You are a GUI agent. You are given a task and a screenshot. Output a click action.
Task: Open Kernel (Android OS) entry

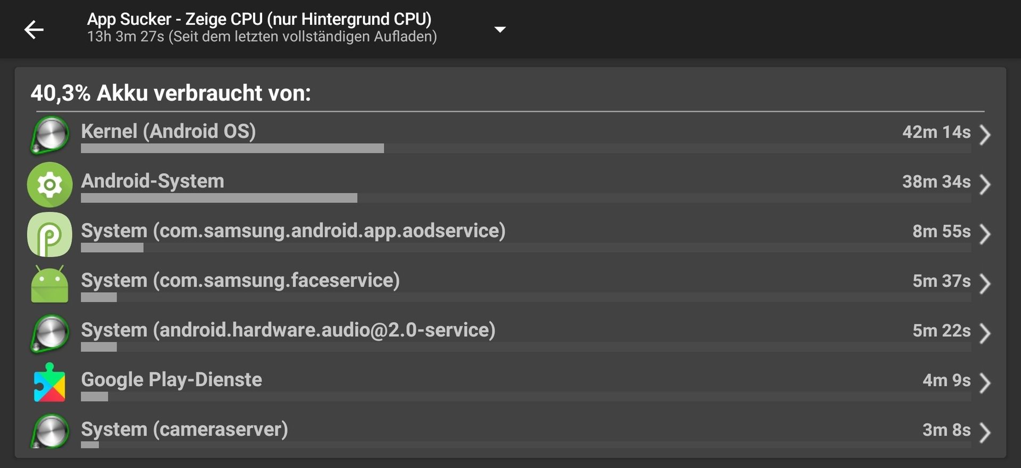tap(510, 135)
